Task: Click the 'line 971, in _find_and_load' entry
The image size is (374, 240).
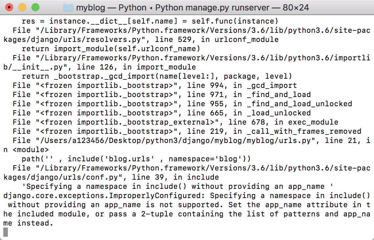Action: point(248,95)
